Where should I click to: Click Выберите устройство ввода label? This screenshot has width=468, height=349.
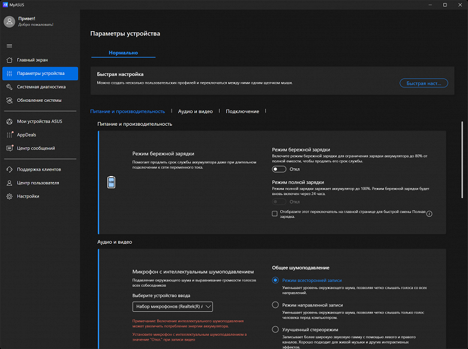pos(161,295)
